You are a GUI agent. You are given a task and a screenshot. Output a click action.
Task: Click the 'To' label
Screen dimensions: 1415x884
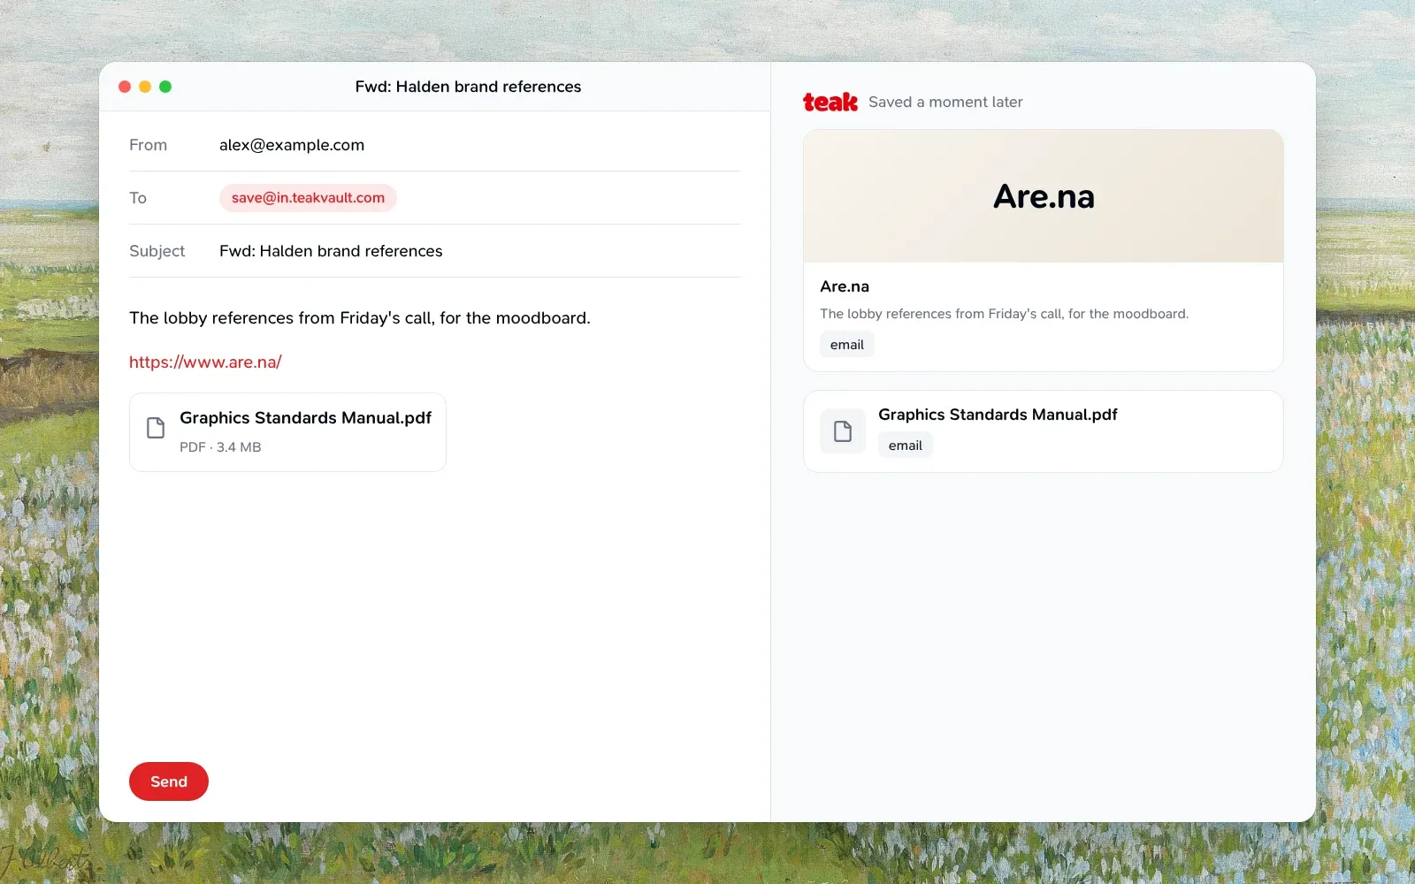coord(138,198)
